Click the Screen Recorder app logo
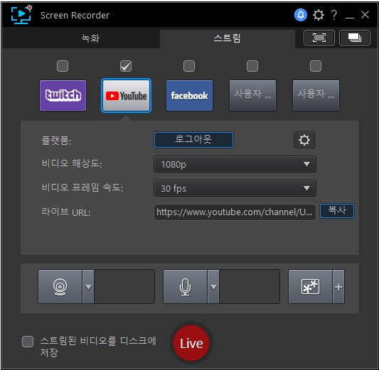This screenshot has width=379, height=370. pyautogui.click(x=21, y=15)
